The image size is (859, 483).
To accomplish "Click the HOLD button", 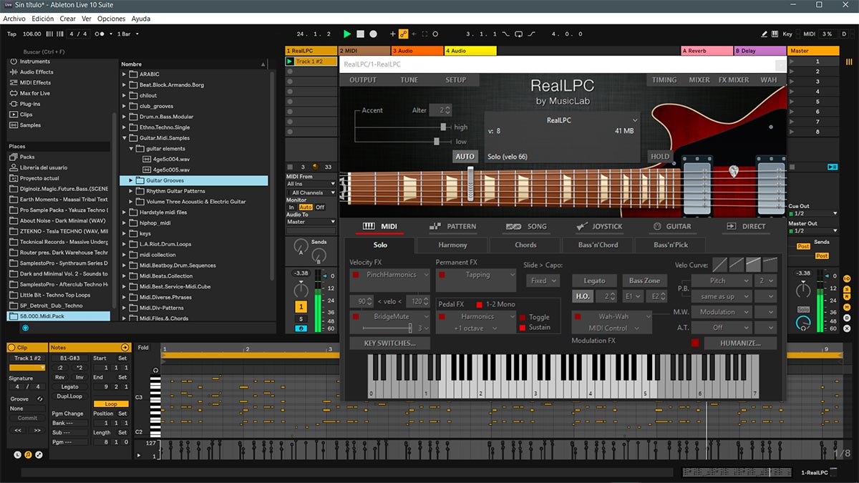I will click(660, 156).
